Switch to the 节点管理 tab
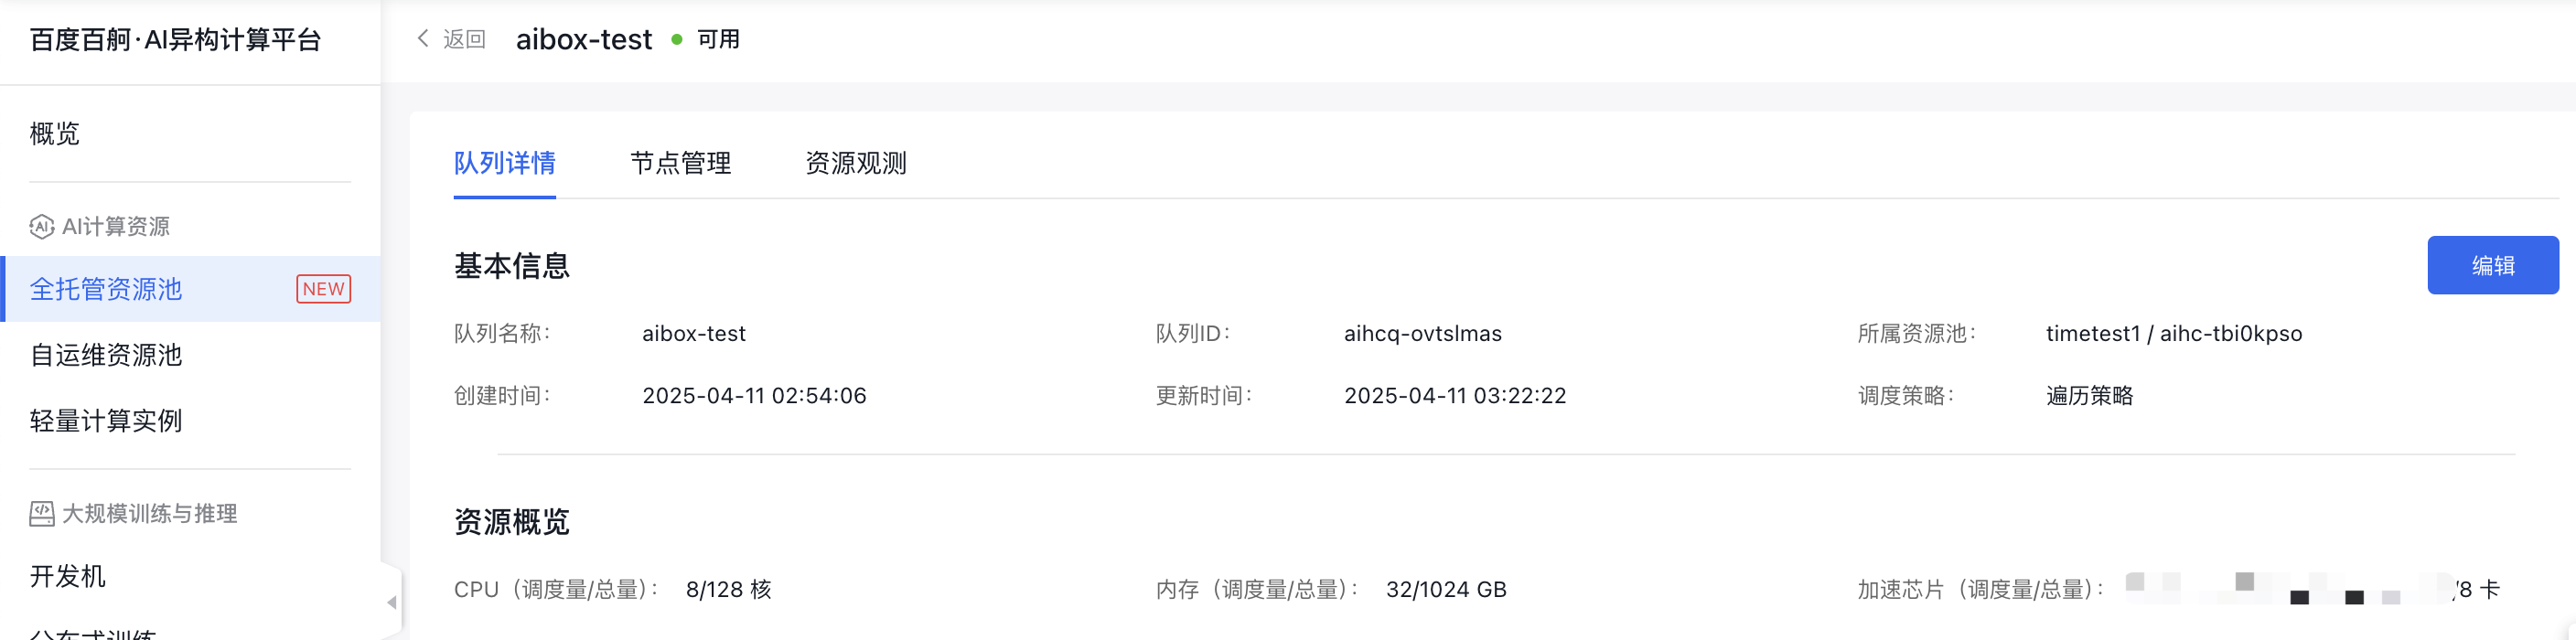The image size is (2576, 640). pyautogui.click(x=680, y=163)
